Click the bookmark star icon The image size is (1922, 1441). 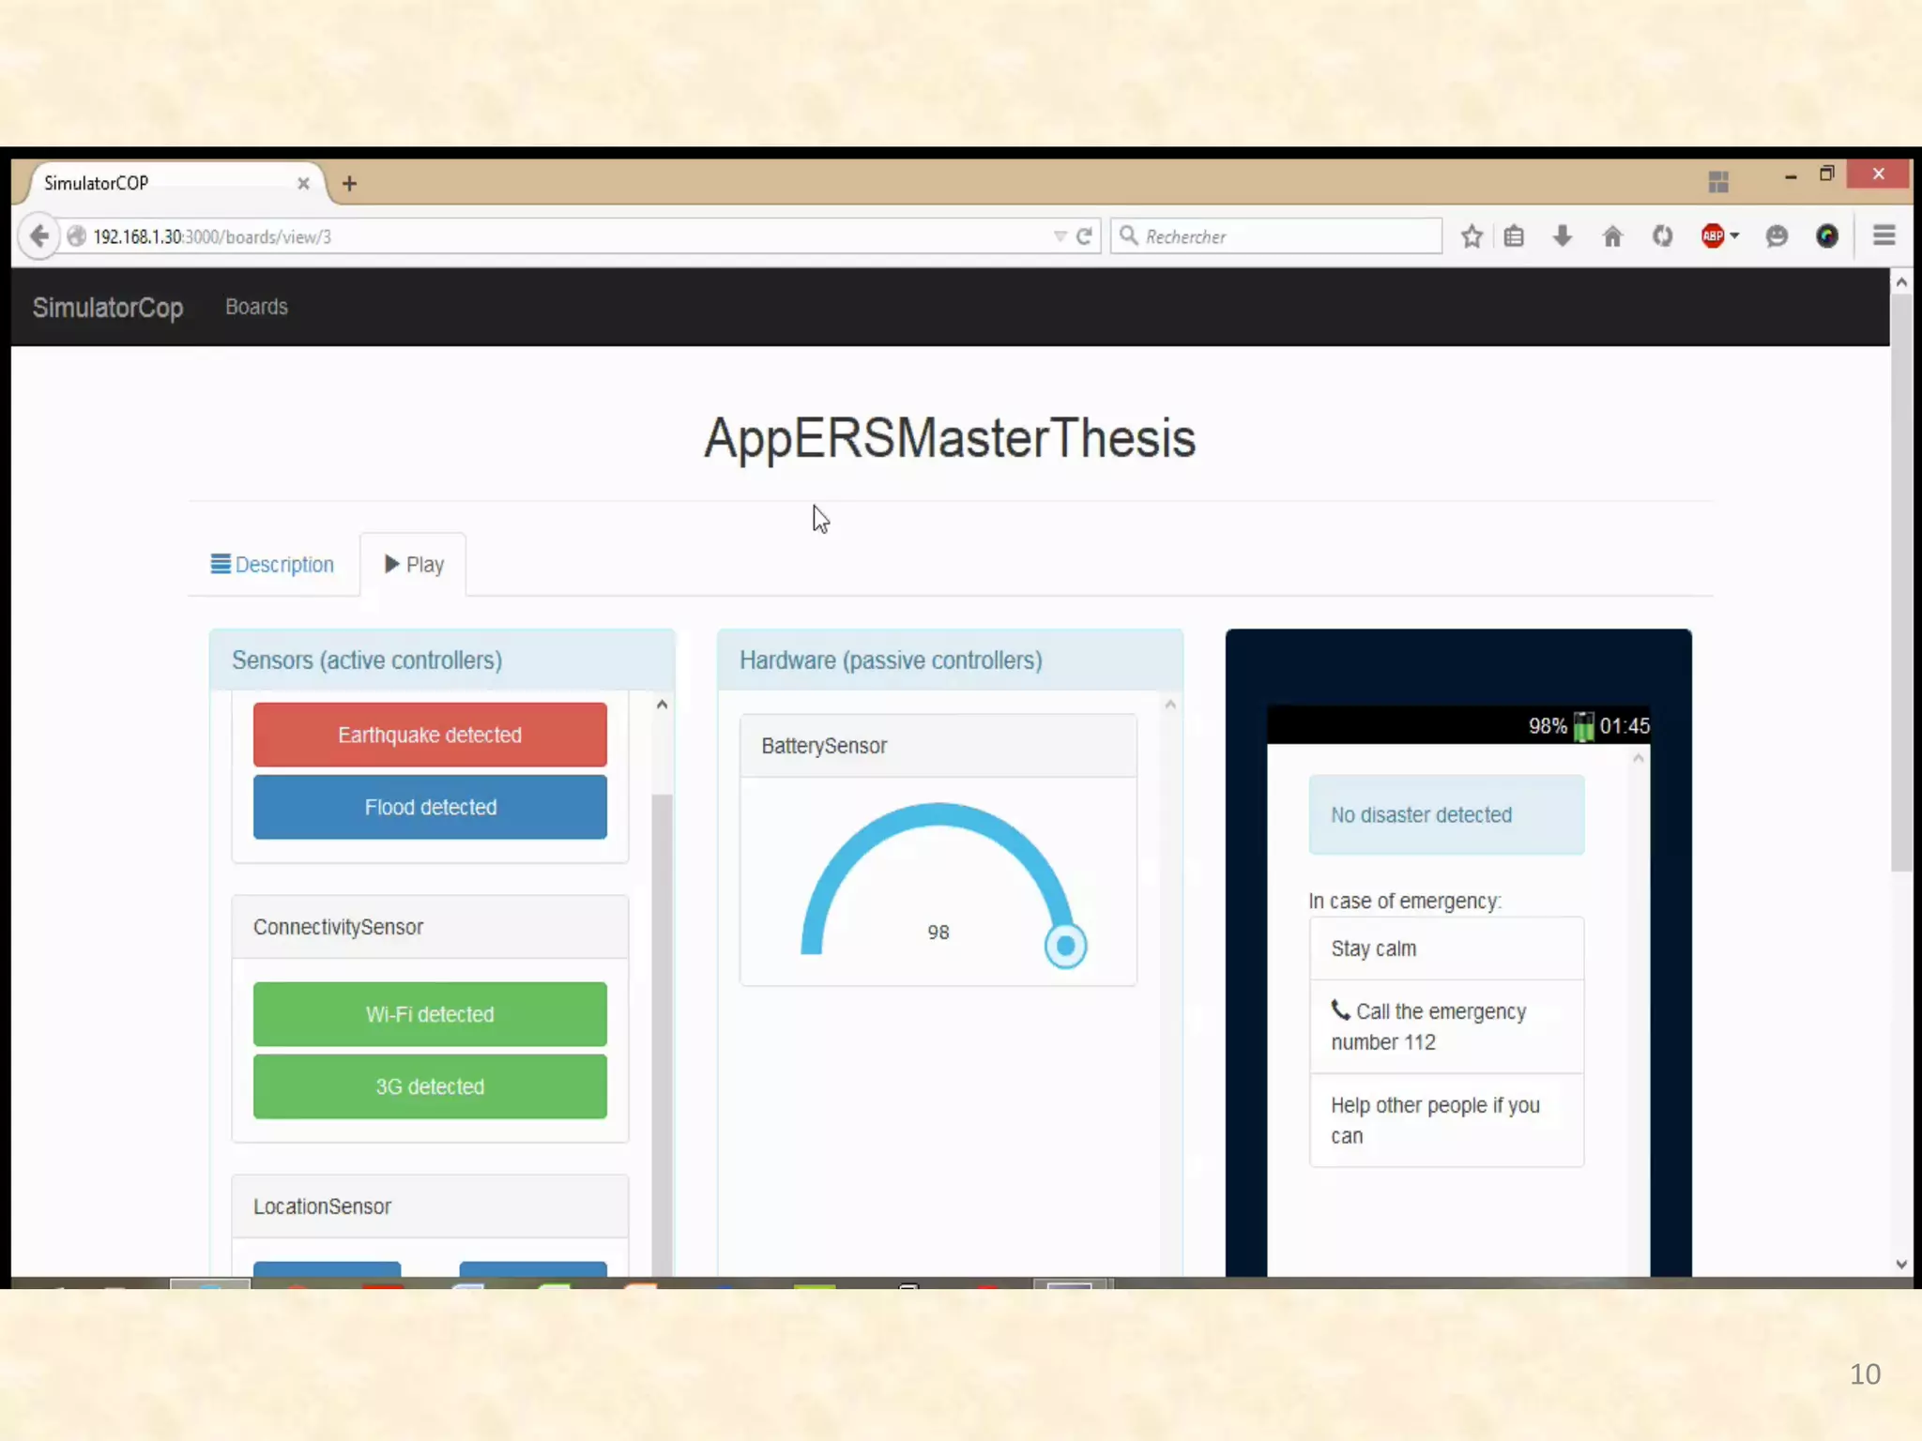click(x=1472, y=236)
